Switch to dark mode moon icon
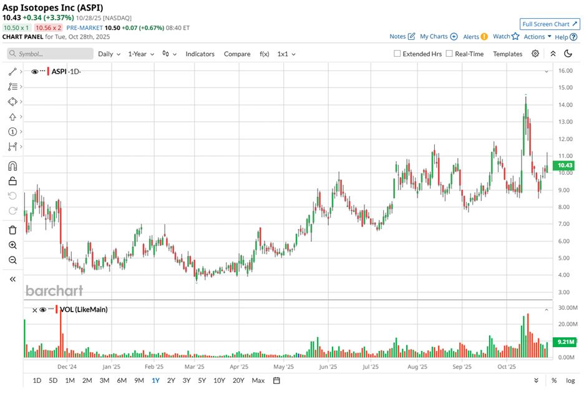 (x=568, y=54)
